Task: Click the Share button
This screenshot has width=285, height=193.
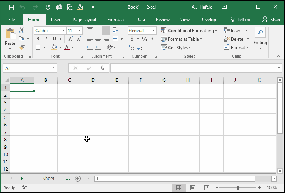Action: pos(272,20)
